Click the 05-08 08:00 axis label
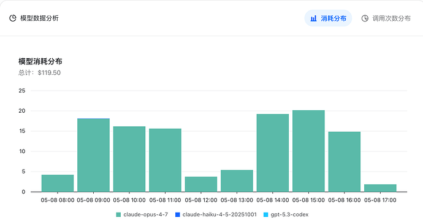This screenshot has height=223, width=423. pyautogui.click(x=58, y=200)
